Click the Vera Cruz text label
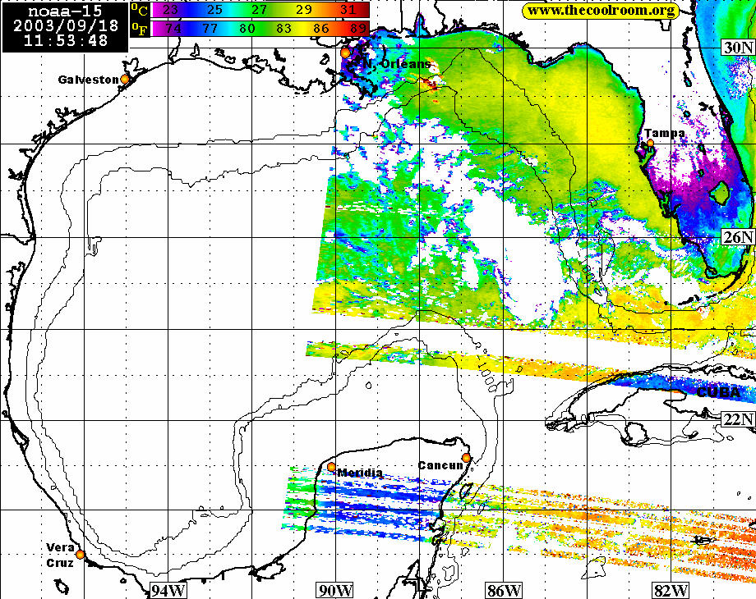Viewport: 756px width, 599px height. (60, 556)
